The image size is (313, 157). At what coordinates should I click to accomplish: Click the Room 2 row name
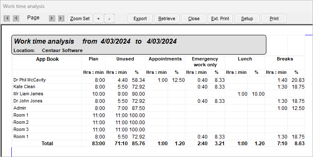coord(21,122)
